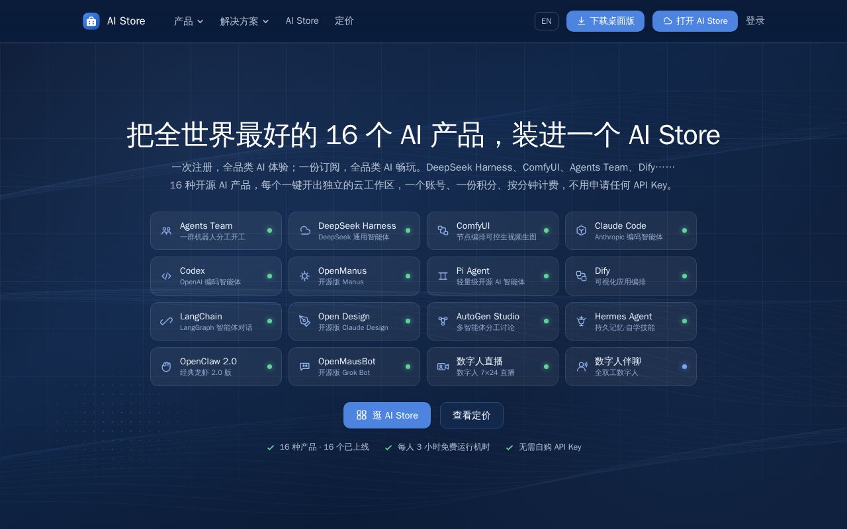Viewport: 847px width, 529px height.
Task: Click the grid icon in 逛 AI Store button
Action: pyautogui.click(x=361, y=415)
